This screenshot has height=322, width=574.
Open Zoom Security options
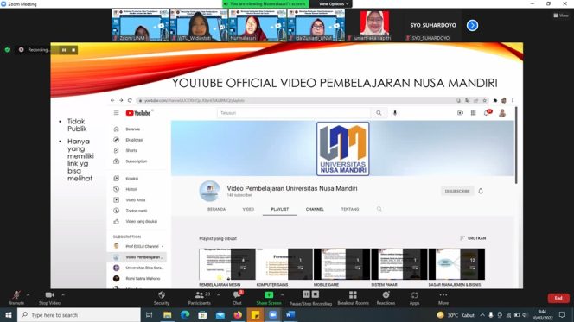162,298
